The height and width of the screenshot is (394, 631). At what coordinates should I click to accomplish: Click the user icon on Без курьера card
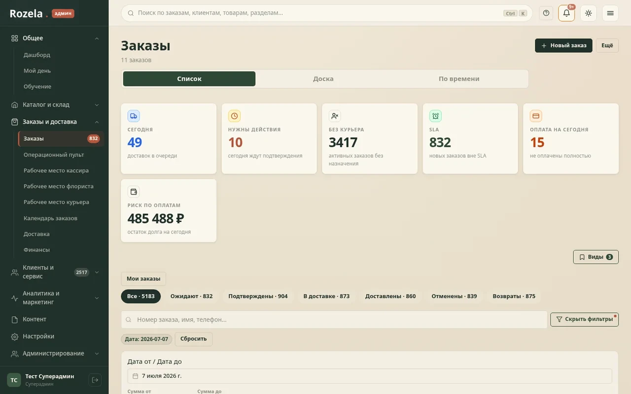coord(335,116)
